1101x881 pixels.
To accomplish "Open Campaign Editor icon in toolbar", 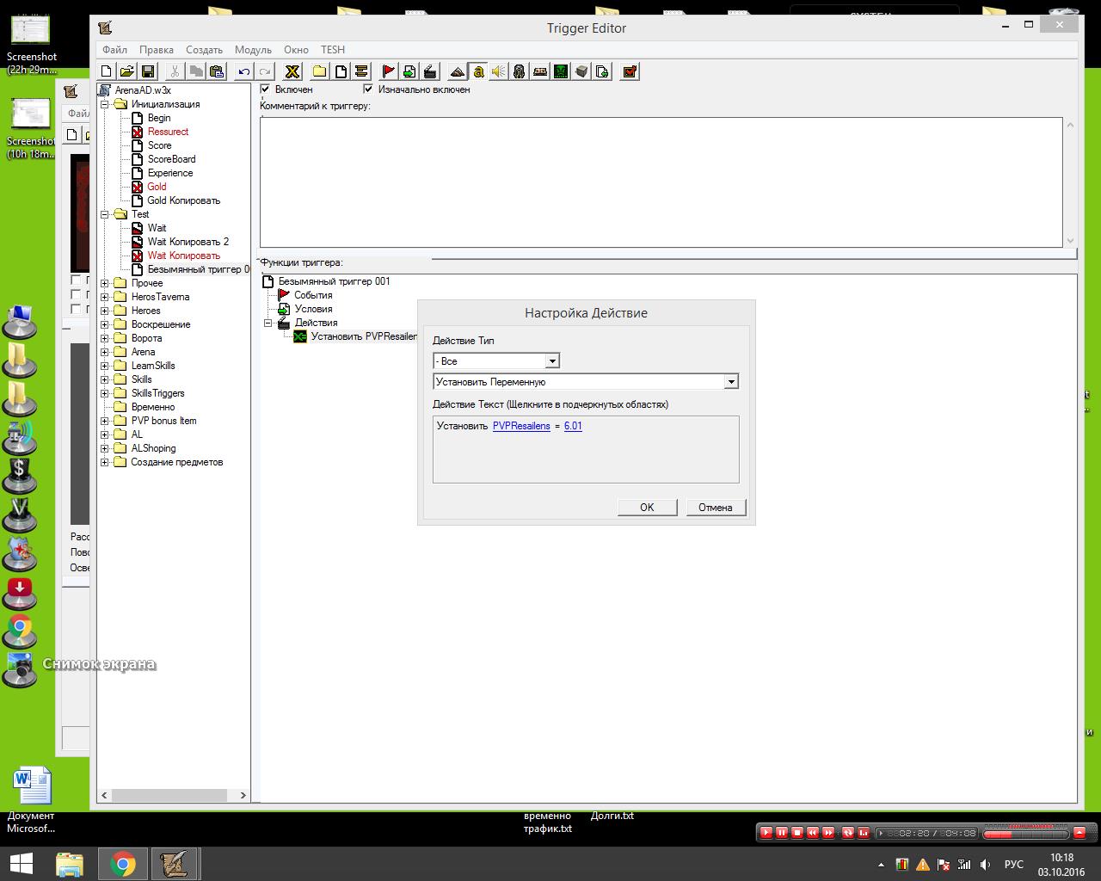I will click(x=540, y=71).
